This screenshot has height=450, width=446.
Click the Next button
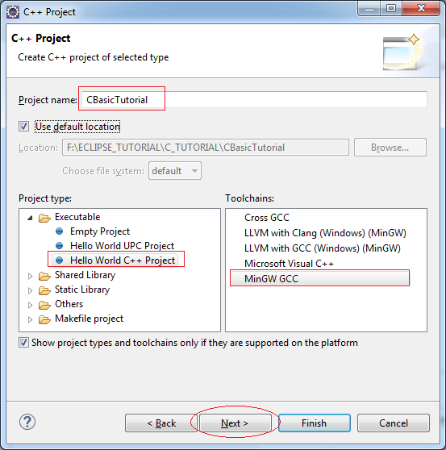click(236, 423)
